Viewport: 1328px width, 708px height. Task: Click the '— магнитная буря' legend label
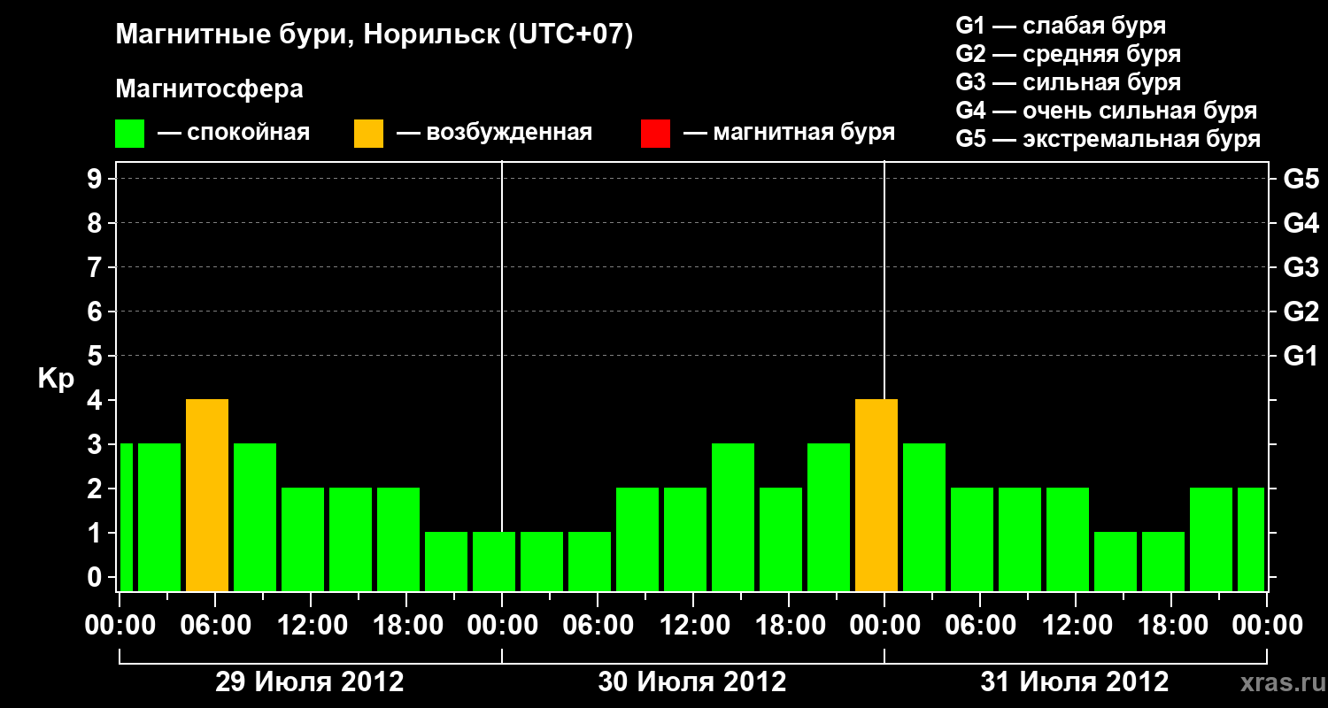[x=789, y=133]
